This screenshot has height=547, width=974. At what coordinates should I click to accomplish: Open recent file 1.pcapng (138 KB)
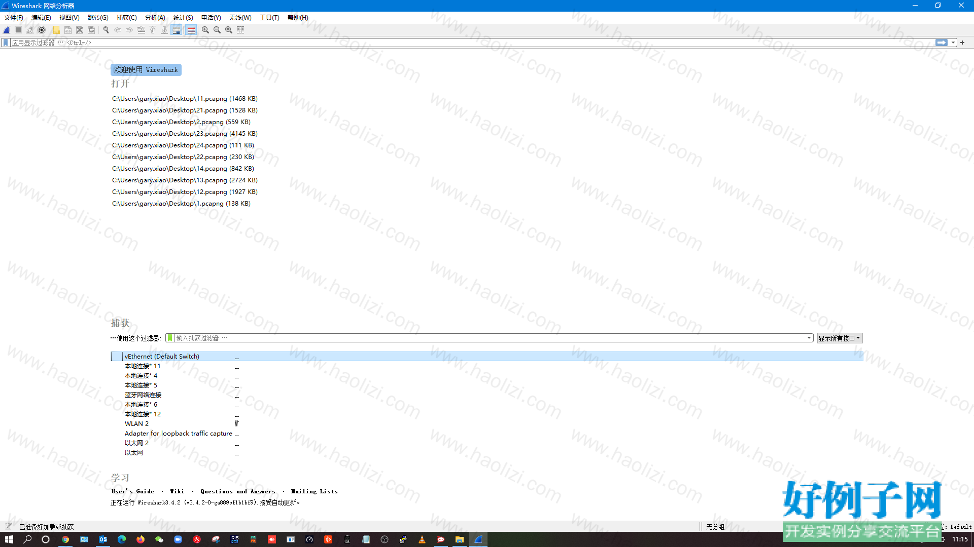(x=181, y=204)
